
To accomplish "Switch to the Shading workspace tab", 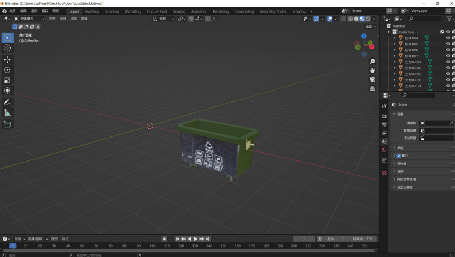I will (179, 11).
